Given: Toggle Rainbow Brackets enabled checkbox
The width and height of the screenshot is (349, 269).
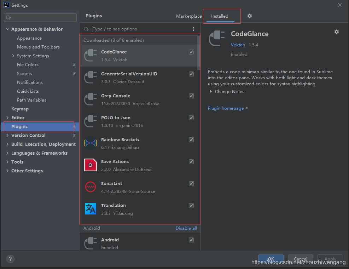Looking at the screenshot, I should point(191,140).
